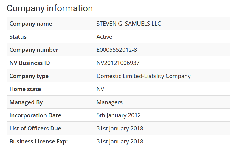Screen dimensions: 234x153
Task: Click the Active status value
Action: [x=104, y=37]
